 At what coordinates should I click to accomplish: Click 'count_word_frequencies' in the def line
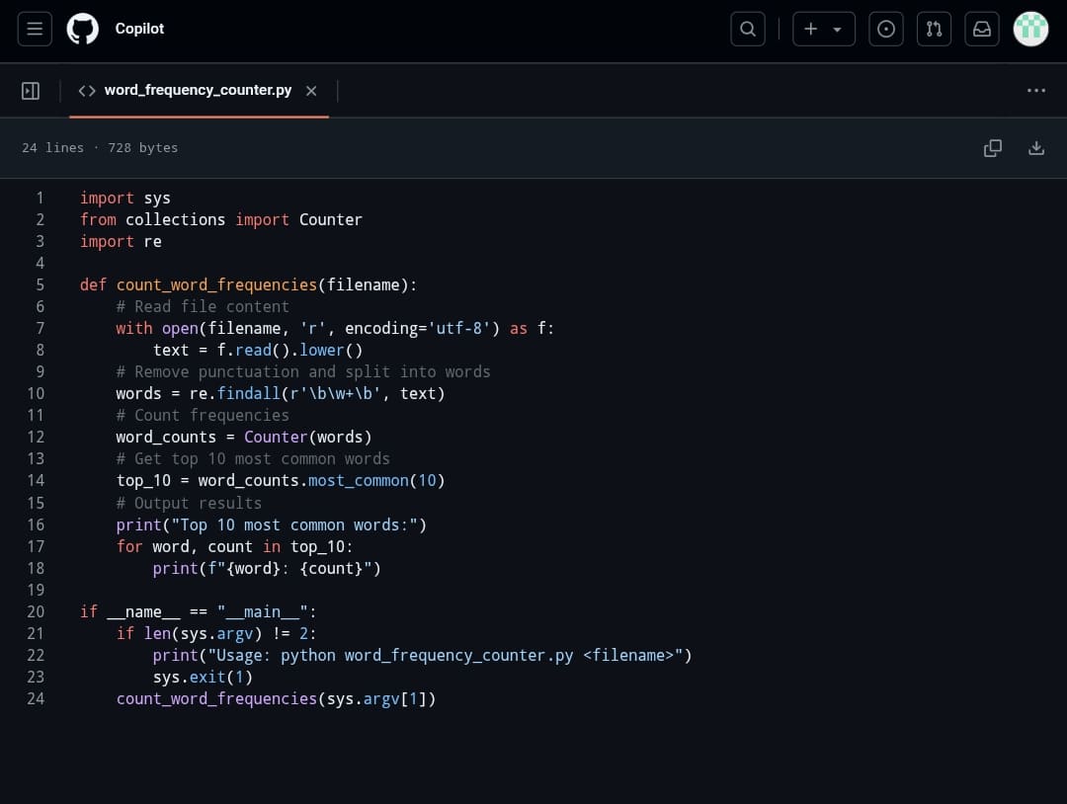(216, 285)
